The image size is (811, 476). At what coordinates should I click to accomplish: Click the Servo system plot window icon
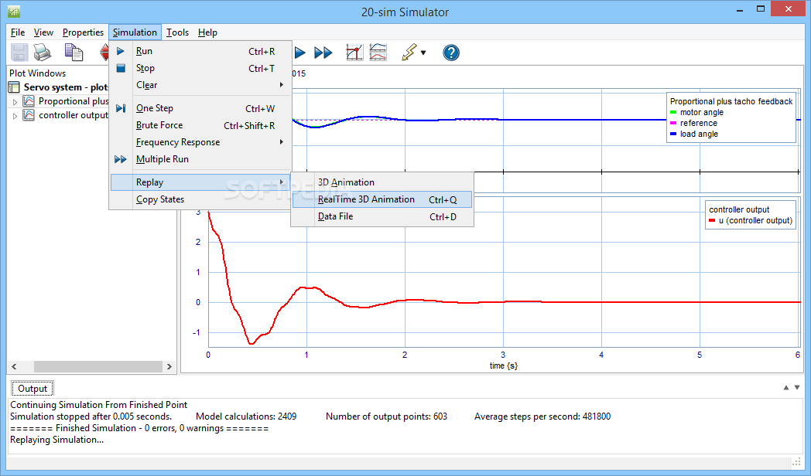click(x=14, y=87)
